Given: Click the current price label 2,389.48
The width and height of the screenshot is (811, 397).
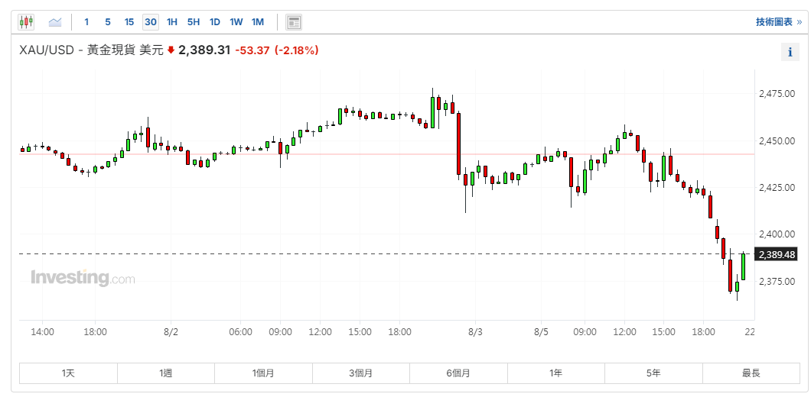Looking at the screenshot, I should (x=776, y=254).
